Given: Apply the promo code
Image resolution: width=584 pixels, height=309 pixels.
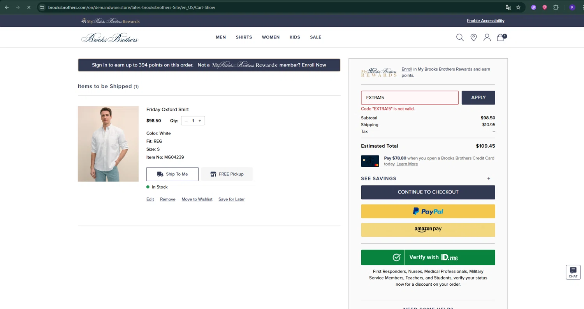Looking at the screenshot, I should point(478,98).
